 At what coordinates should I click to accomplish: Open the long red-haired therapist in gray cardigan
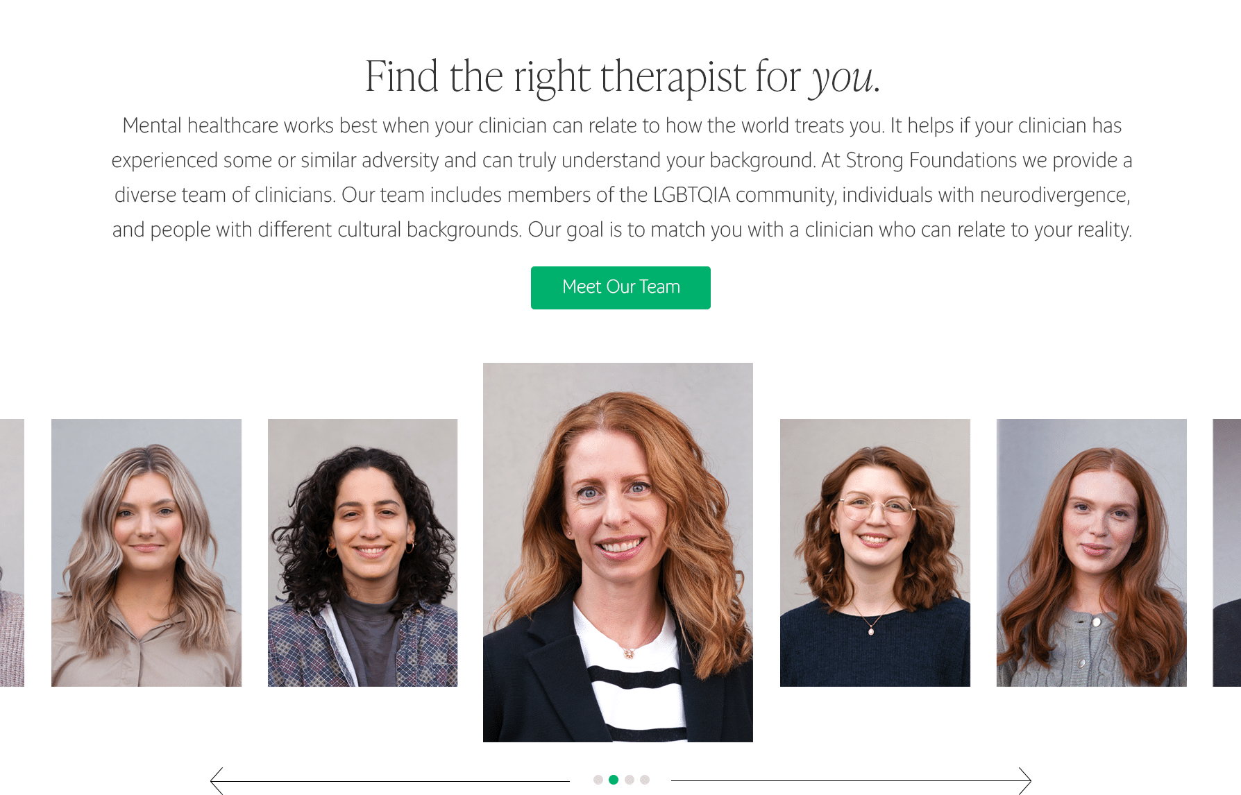(1092, 553)
